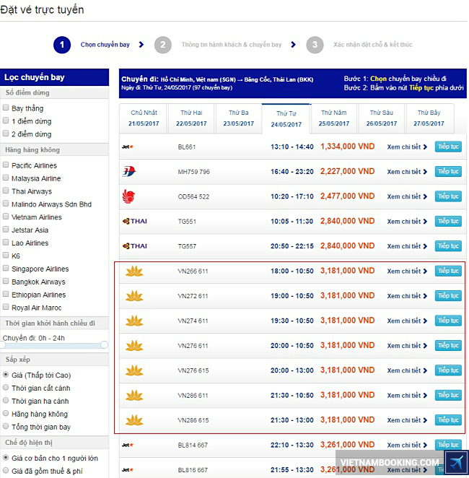This screenshot has height=478, width=469.
Task: Click Vietnam Airlines lotus logo for VN276 615
Action: 134,370
